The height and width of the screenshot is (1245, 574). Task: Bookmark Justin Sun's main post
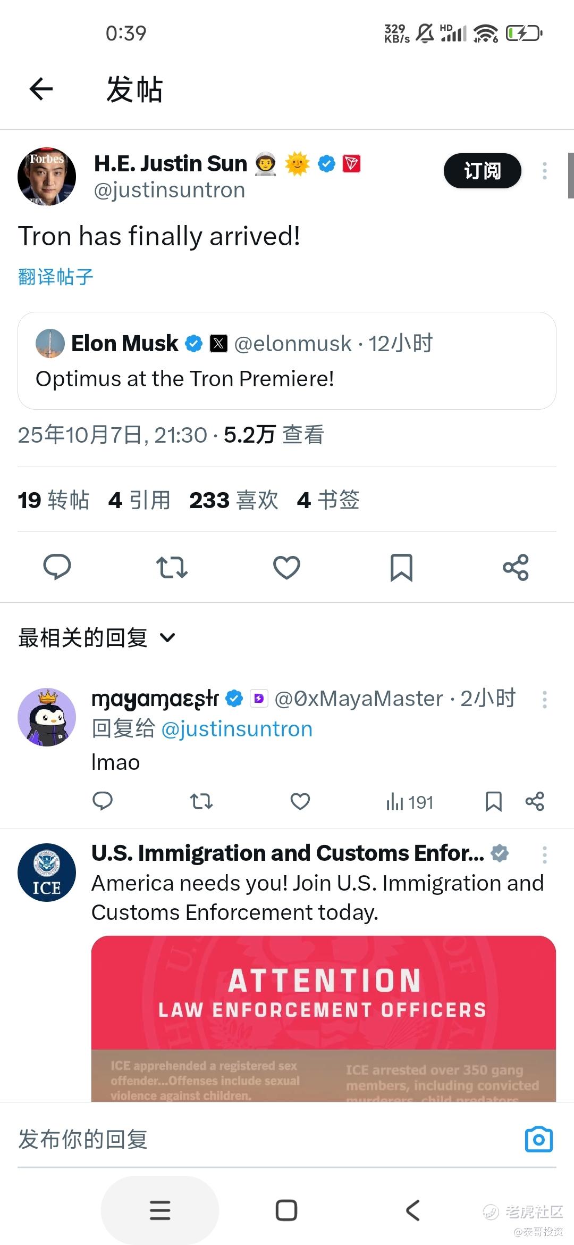pos(401,567)
